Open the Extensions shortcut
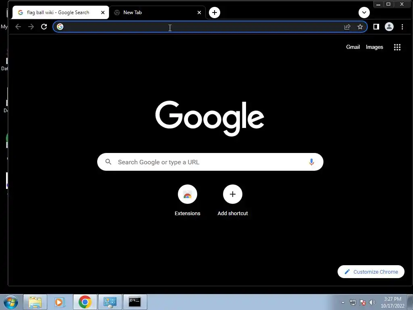This screenshot has width=413, height=310. tap(187, 200)
